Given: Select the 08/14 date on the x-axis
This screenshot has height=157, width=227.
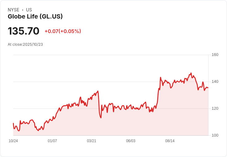Looking at the screenshot, I should (170, 141).
